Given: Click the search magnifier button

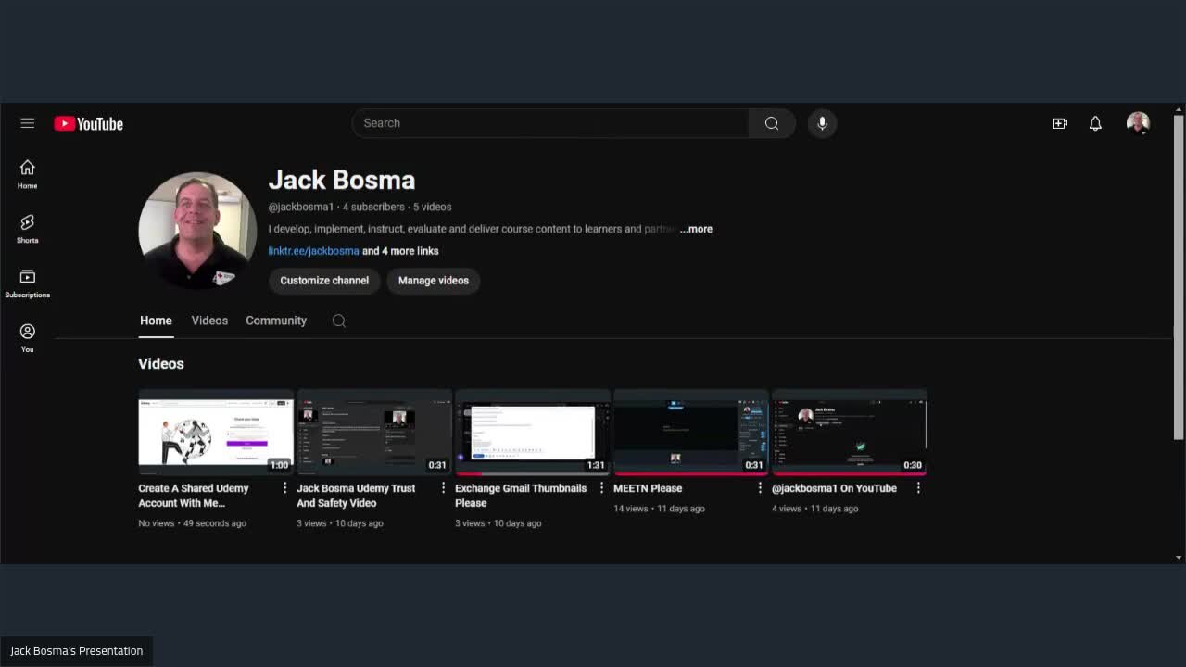Looking at the screenshot, I should click(772, 123).
